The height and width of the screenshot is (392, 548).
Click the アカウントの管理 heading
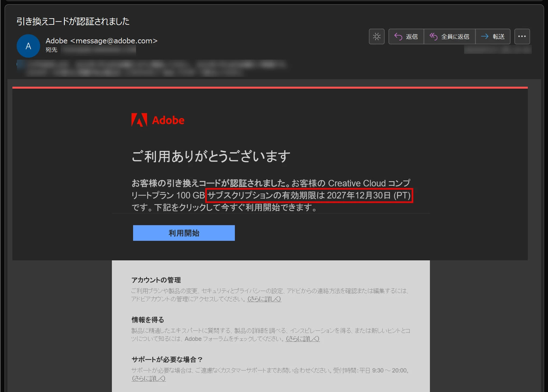point(156,280)
